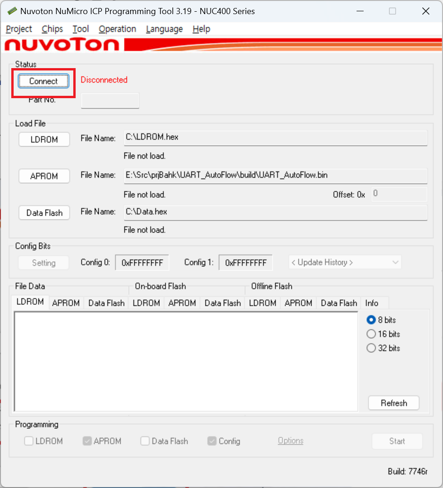Switch to File Data APROM tab
Viewport: 443px width, 488px height.
point(66,303)
